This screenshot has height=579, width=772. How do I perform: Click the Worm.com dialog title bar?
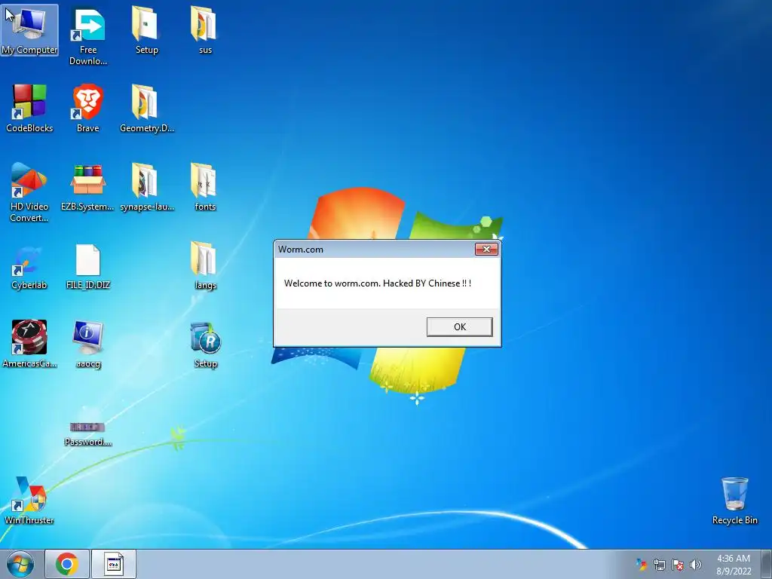coord(374,249)
